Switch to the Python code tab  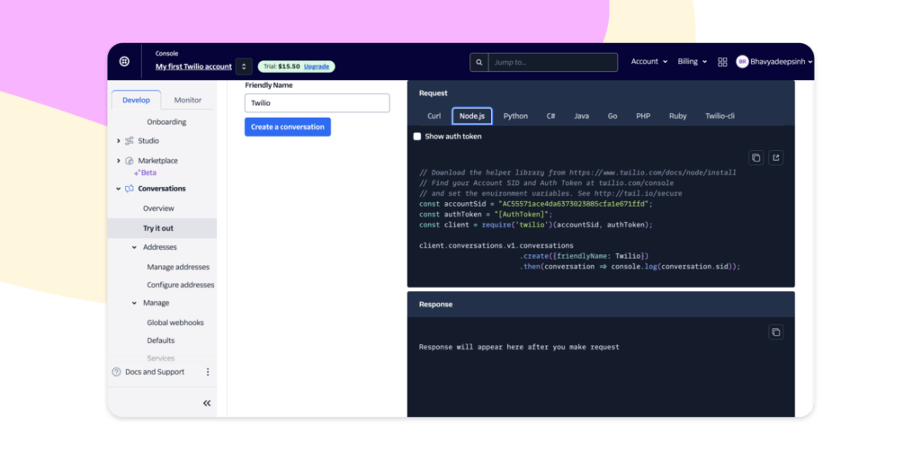[x=515, y=116]
